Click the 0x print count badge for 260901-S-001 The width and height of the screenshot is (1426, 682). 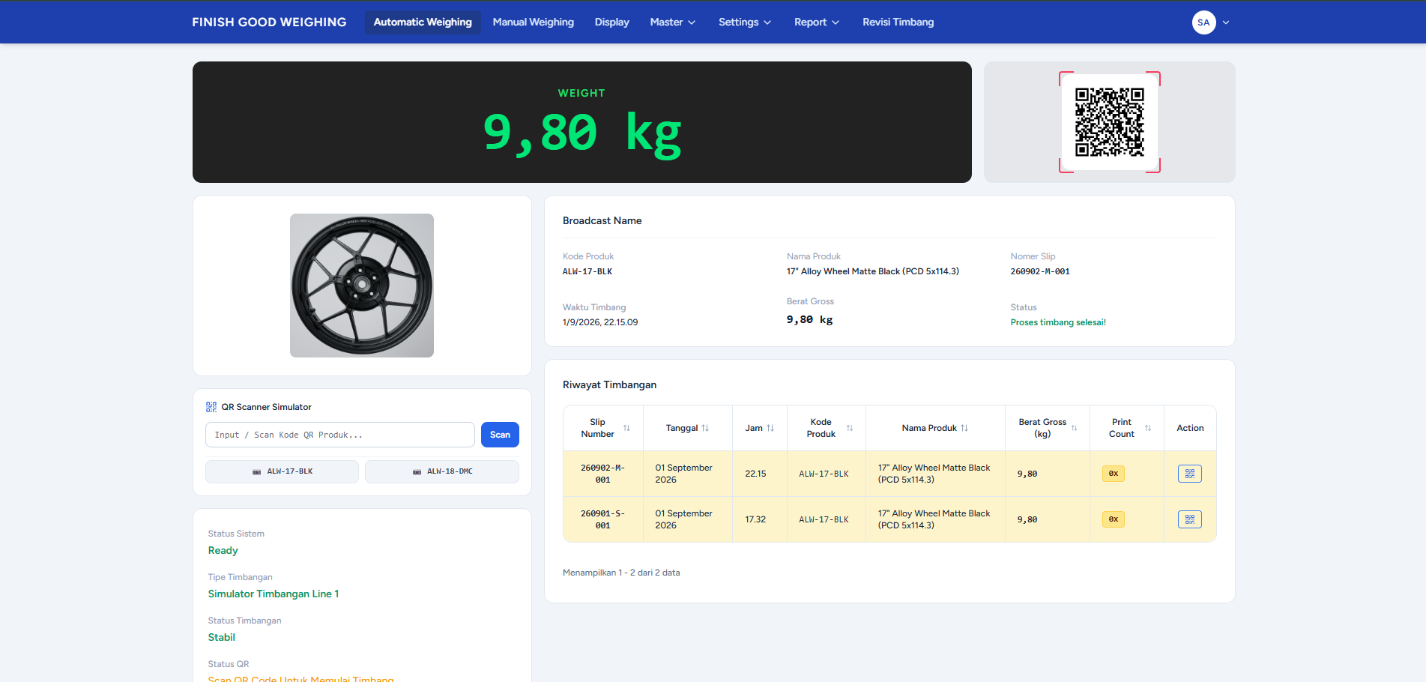[x=1113, y=519]
